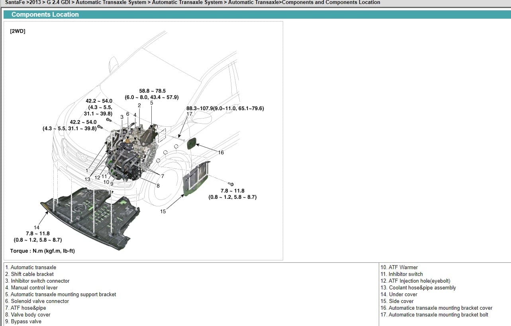Click the under cover part in diagram
Image resolution: width=511 pixels, height=326 pixels.
pos(91,218)
